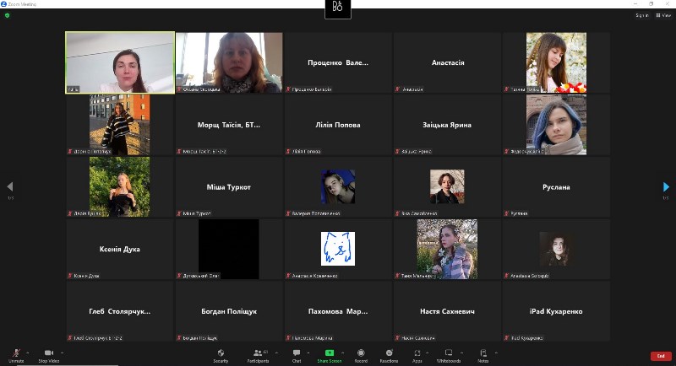The height and width of the screenshot is (366, 676).
Task: Open the Reactions menu
Action: 389,354
